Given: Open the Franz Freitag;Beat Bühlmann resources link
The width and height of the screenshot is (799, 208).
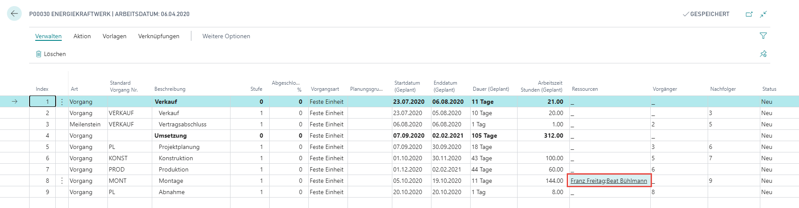Looking at the screenshot, I should (609, 181).
